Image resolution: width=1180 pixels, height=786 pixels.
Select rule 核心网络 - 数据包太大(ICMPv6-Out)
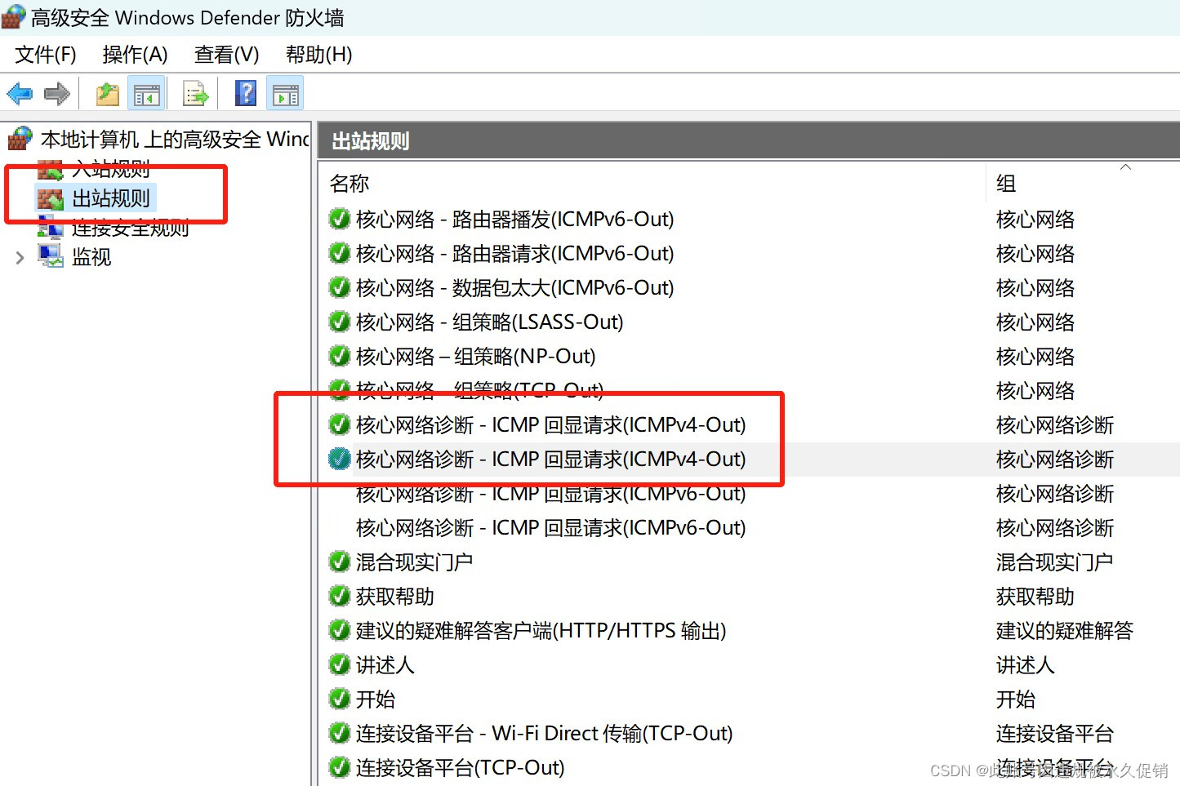point(514,287)
